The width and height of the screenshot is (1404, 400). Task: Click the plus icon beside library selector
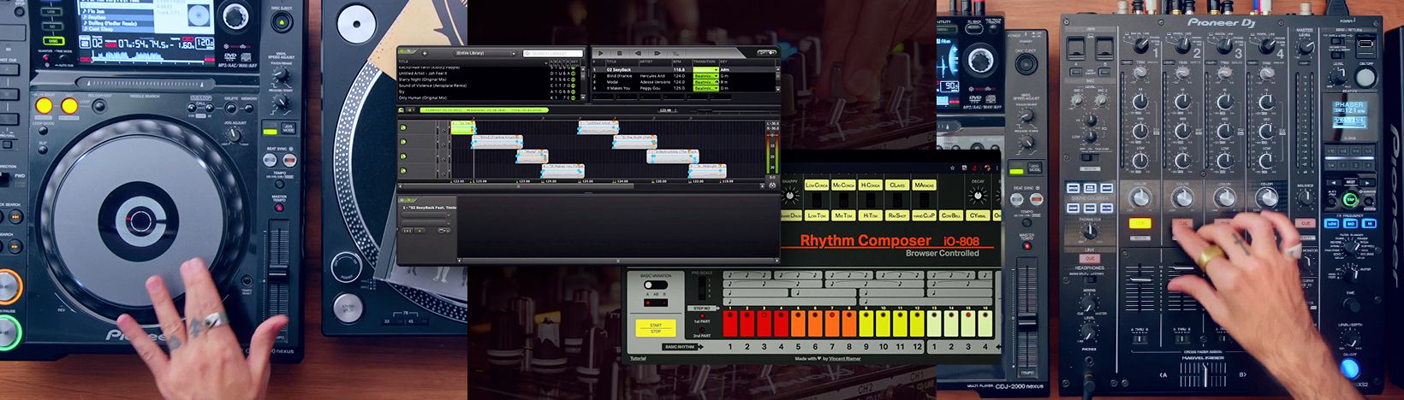click(425, 53)
